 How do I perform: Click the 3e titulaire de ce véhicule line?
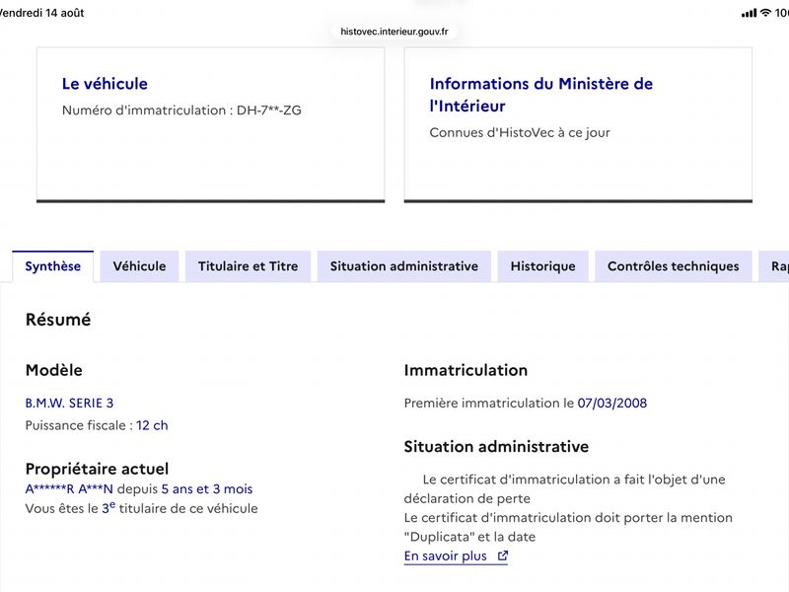pyautogui.click(x=141, y=508)
